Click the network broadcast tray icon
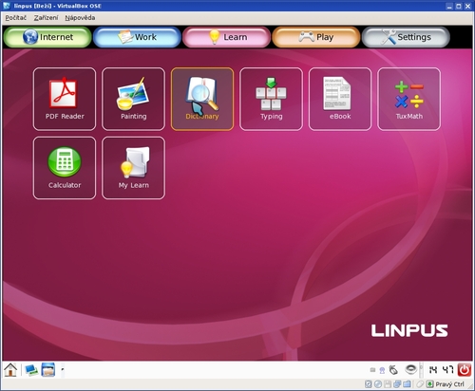This screenshot has height=391, width=475. click(x=382, y=370)
